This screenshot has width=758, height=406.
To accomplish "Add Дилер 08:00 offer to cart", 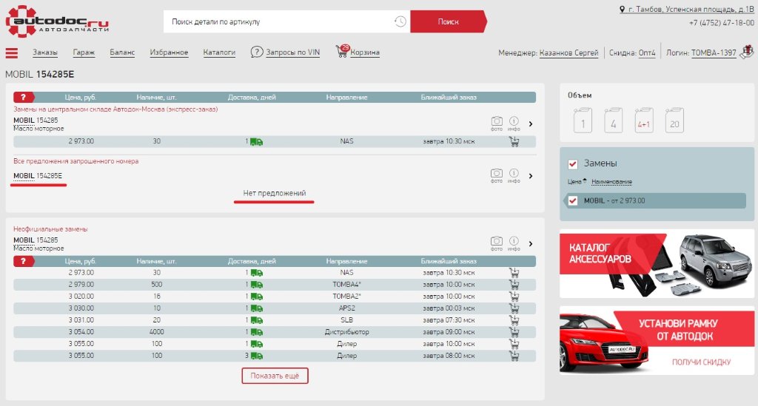I will click(x=514, y=356).
